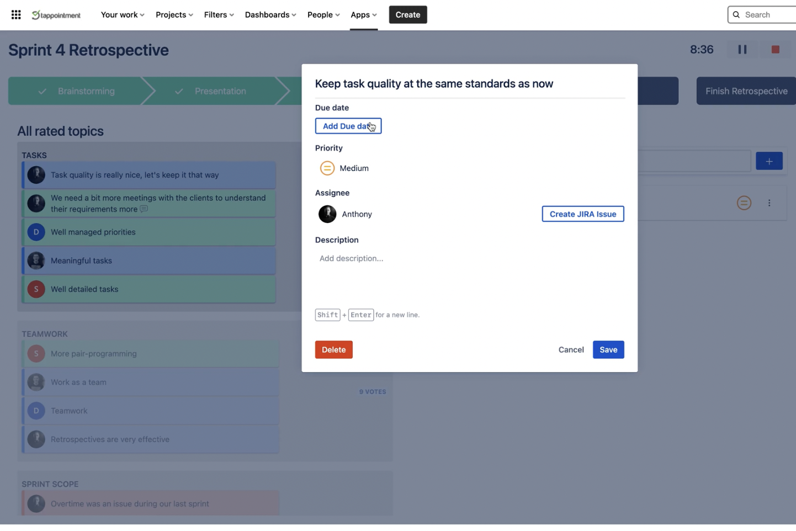Image resolution: width=796 pixels, height=531 pixels.
Task: Open the Apps menu
Action: click(x=363, y=15)
